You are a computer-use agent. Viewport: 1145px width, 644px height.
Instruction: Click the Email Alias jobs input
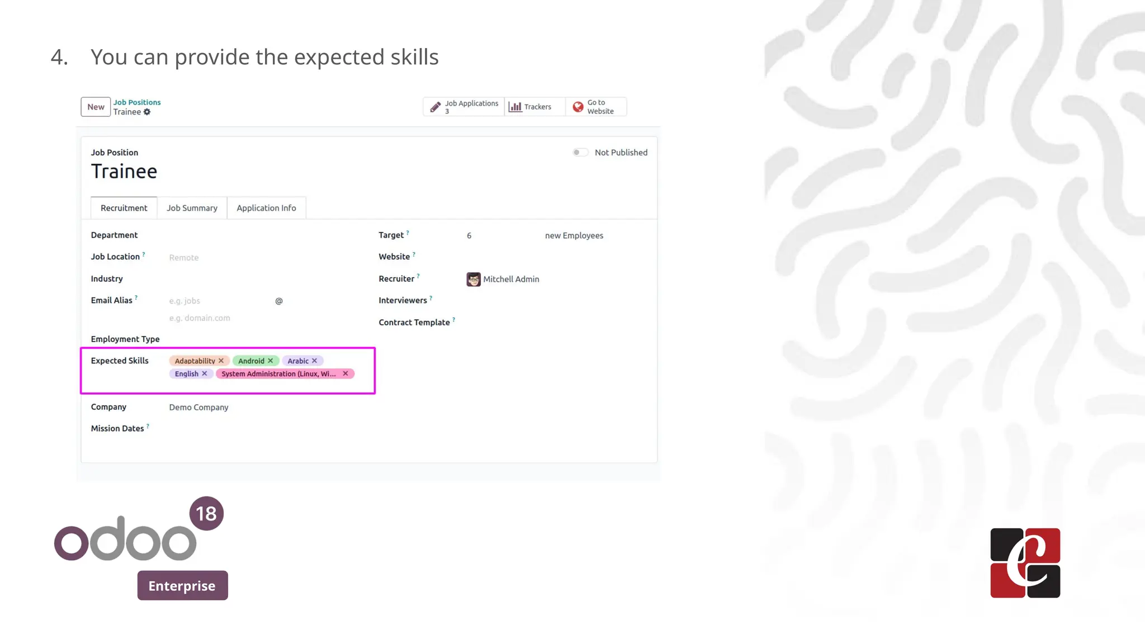tap(219, 301)
